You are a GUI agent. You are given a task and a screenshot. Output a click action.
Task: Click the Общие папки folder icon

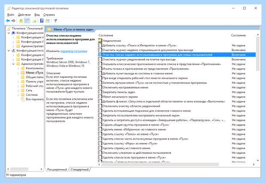pos(23,77)
